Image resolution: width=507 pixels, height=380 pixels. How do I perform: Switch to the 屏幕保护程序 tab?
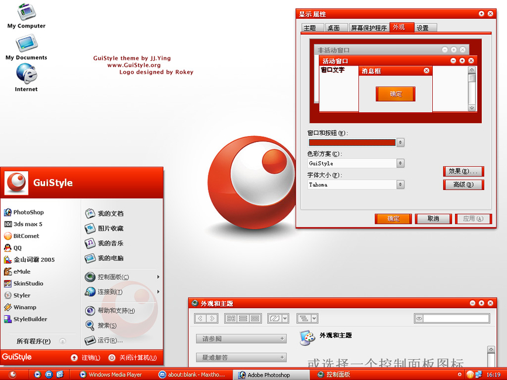[x=369, y=28]
